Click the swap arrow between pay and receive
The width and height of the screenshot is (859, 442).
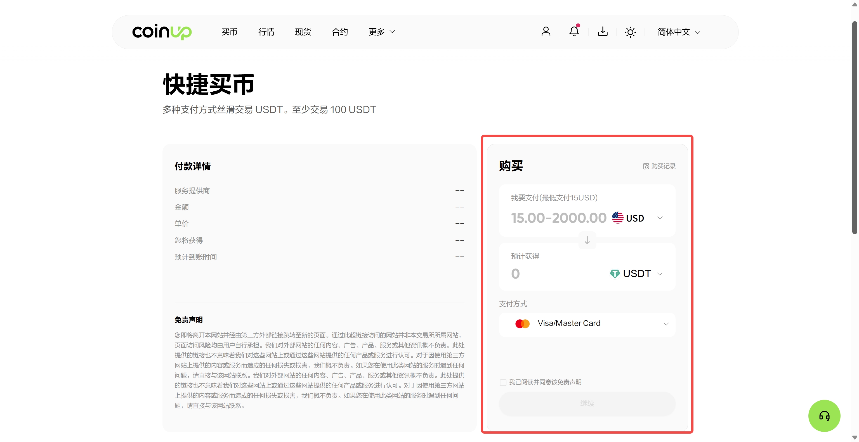click(x=587, y=240)
